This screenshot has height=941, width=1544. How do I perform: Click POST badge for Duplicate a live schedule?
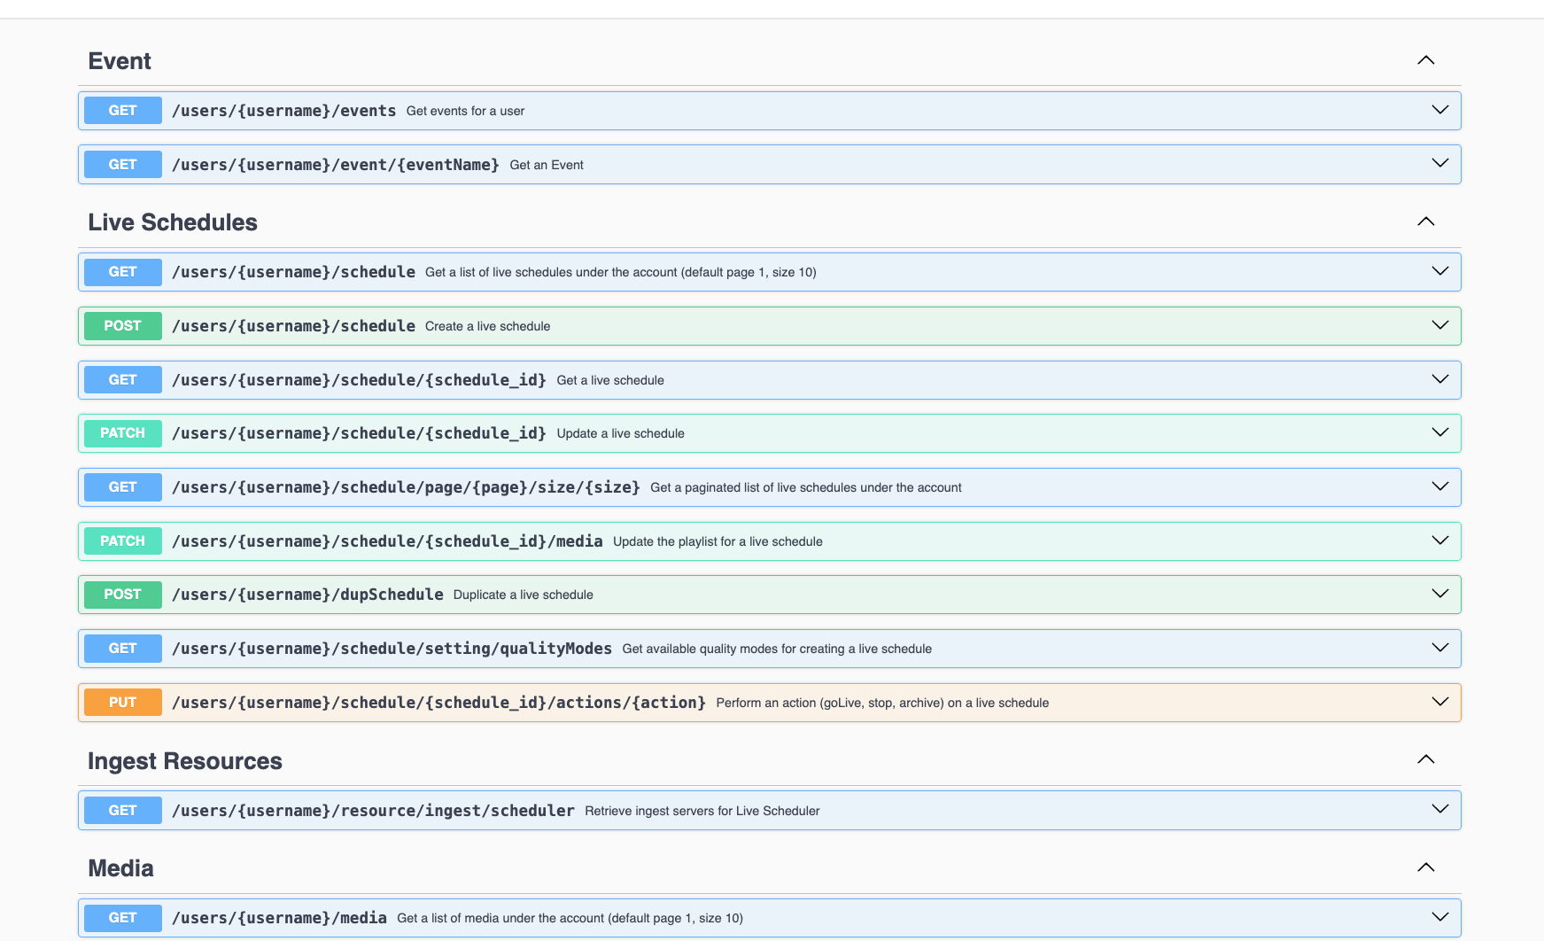(x=123, y=595)
